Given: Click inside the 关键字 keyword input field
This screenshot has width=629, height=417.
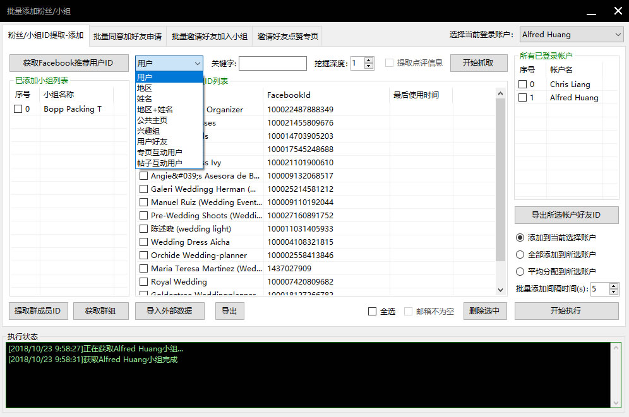Looking at the screenshot, I should click(x=272, y=64).
